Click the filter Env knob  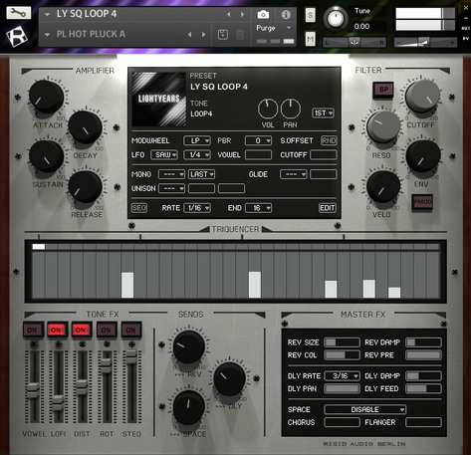pyautogui.click(x=423, y=156)
